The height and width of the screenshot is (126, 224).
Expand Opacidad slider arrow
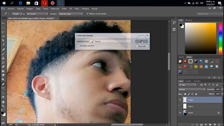click(222, 89)
